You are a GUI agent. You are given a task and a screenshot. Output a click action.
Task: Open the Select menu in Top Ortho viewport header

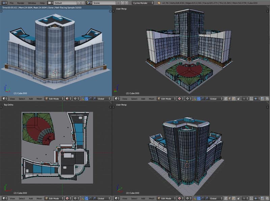click(22, 198)
